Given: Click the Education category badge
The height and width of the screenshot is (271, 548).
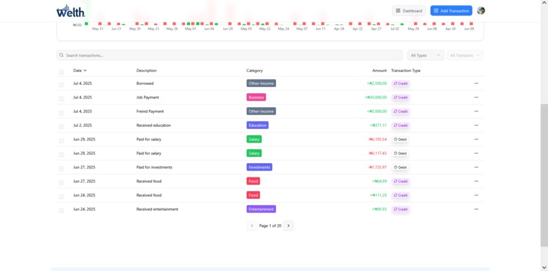Looking at the screenshot, I should 258,126.
